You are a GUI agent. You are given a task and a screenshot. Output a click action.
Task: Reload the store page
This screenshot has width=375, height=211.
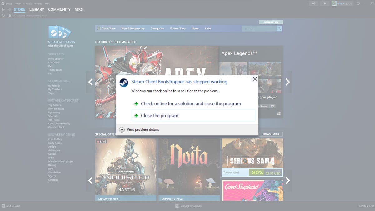click(3, 15)
